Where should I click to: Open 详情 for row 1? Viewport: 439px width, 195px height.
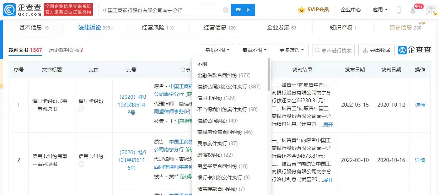point(420,105)
